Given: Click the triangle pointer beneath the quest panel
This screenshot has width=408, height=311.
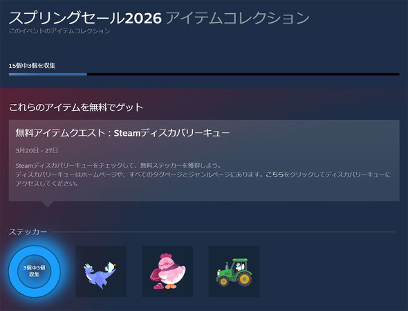Looking at the screenshot, I should (47, 204).
